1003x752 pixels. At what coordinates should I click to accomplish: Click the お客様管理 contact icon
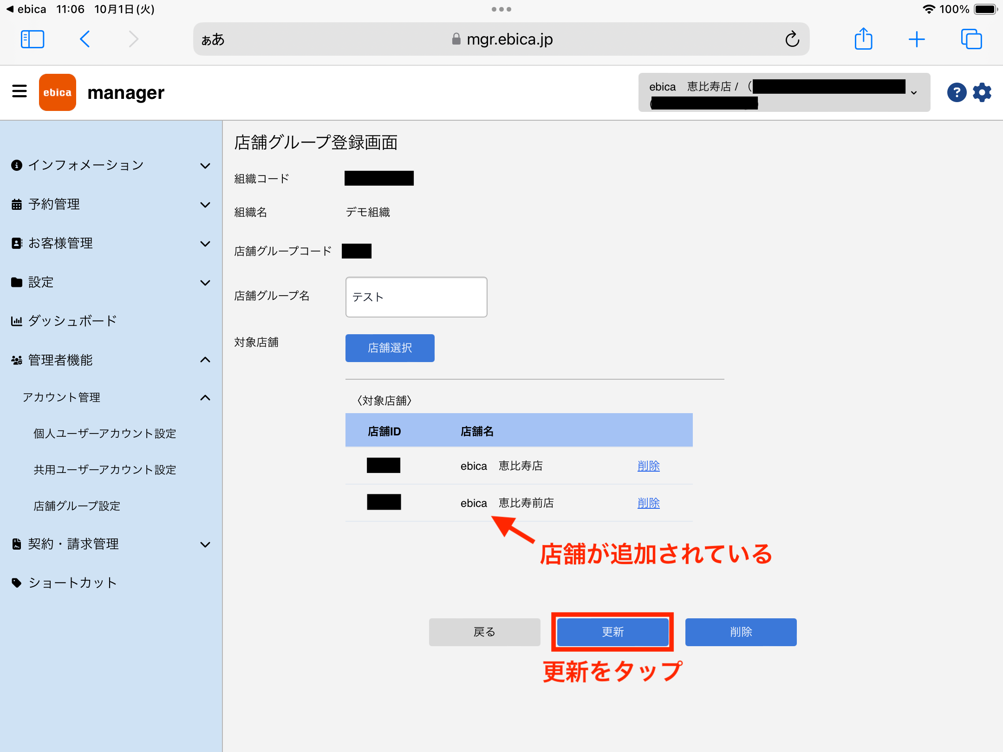(17, 243)
